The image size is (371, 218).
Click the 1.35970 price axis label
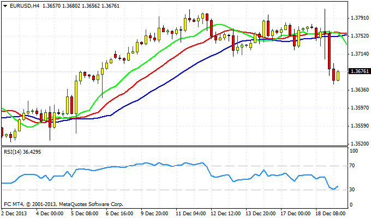tap(360, 108)
